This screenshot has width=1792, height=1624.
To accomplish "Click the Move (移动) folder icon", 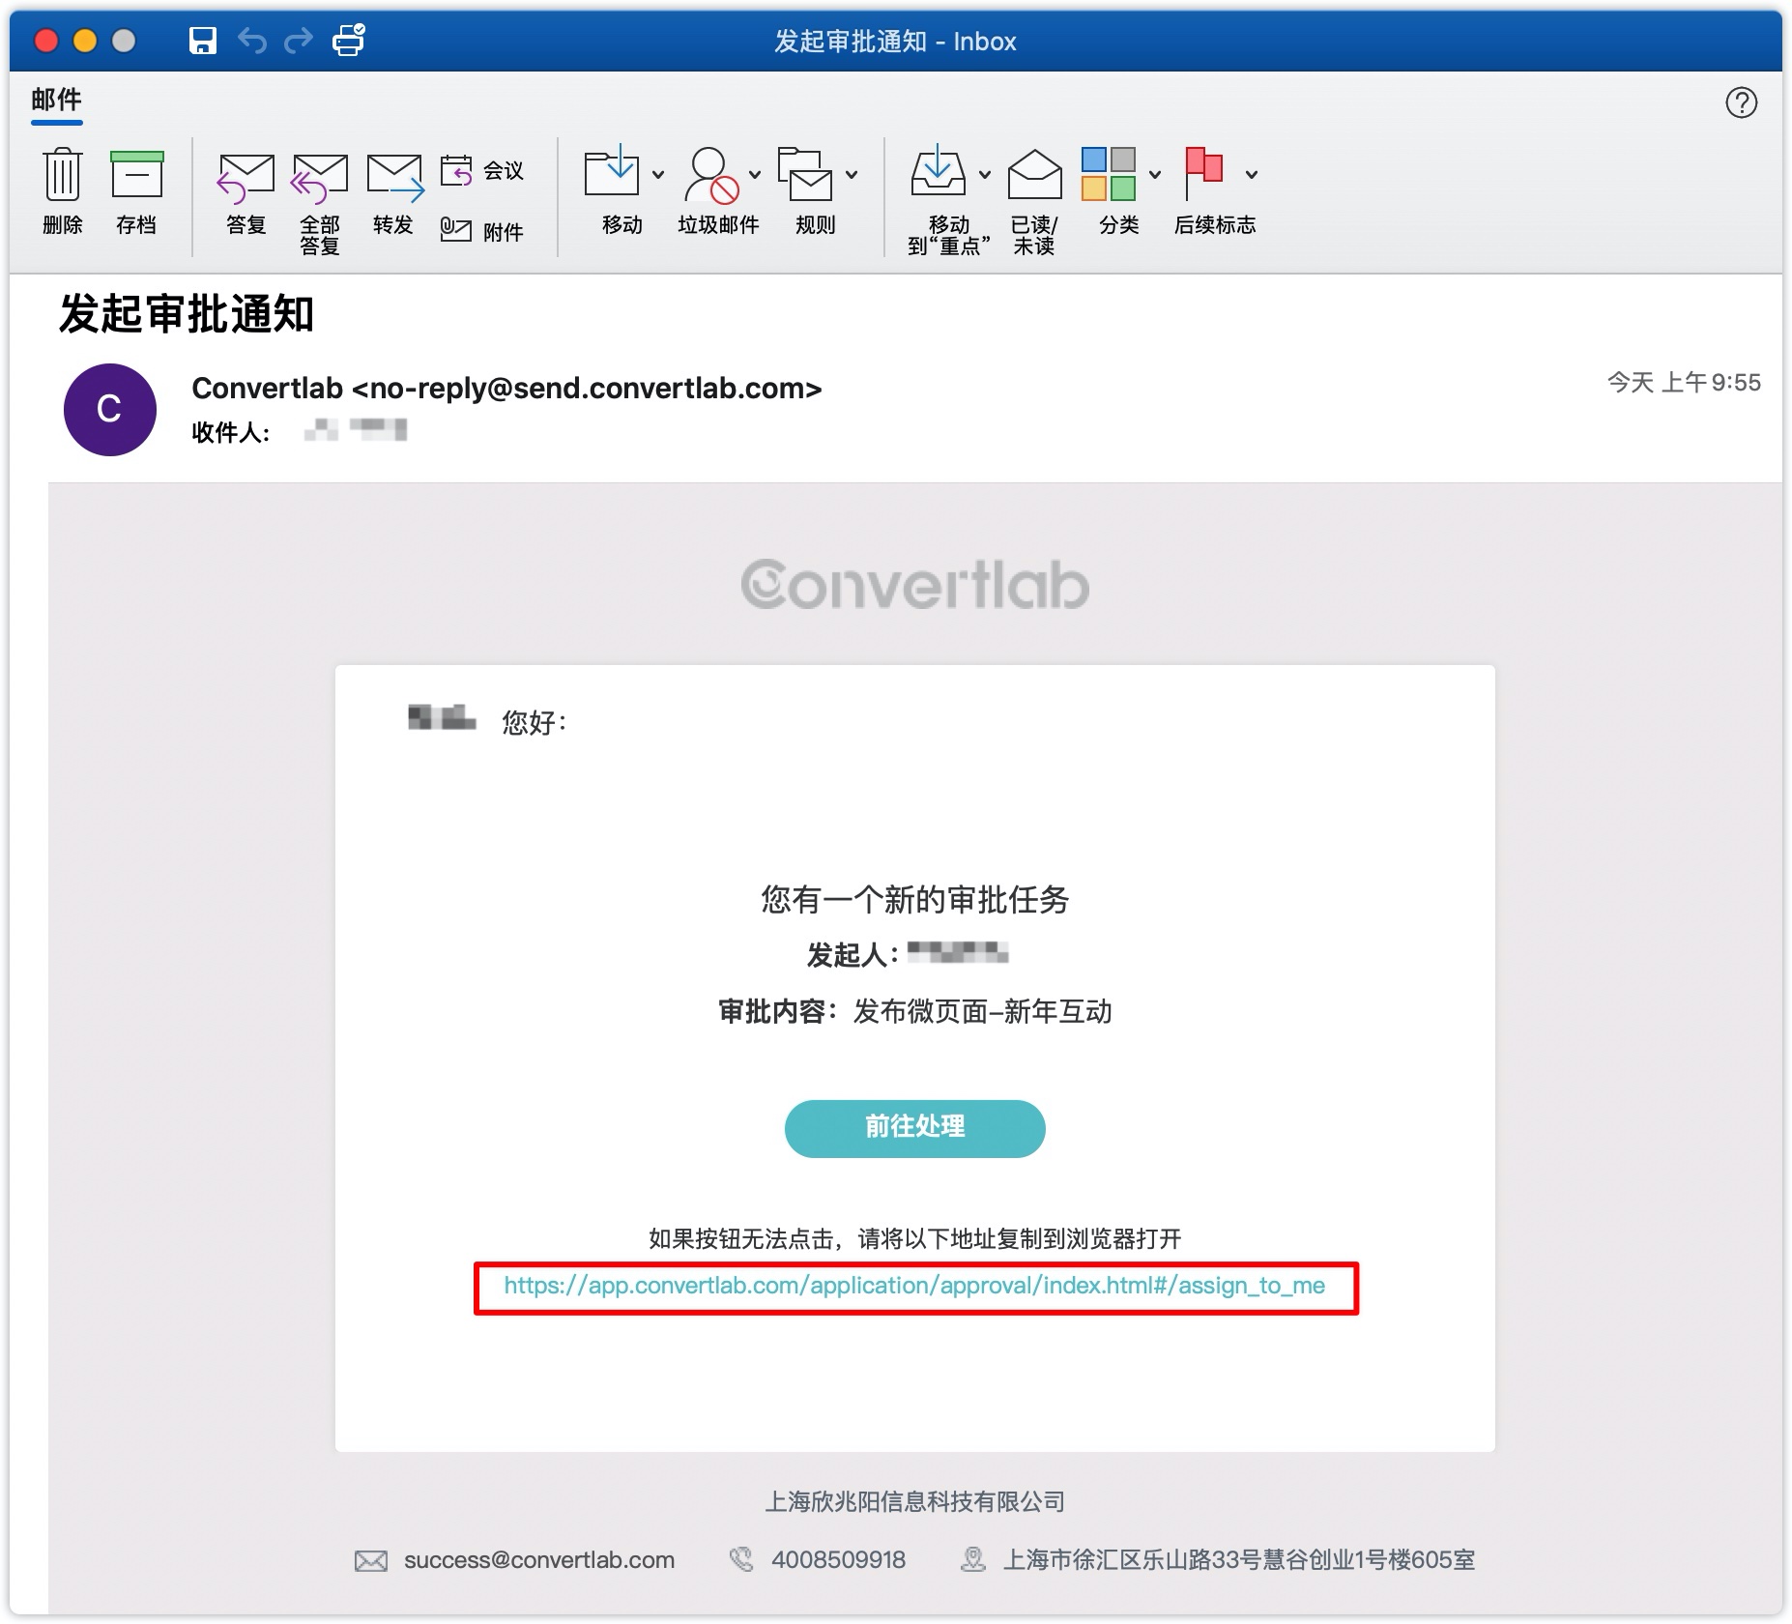I will click(x=612, y=172).
